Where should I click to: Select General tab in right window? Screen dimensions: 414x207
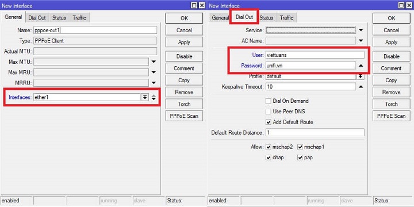[220, 18]
